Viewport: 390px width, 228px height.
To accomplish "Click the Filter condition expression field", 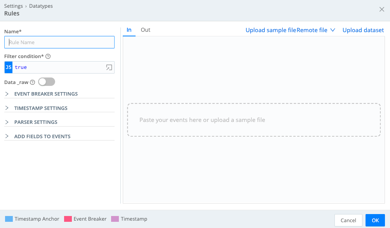I will click(x=59, y=67).
